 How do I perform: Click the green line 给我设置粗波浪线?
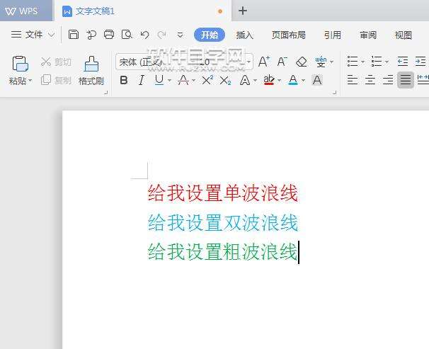pos(223,251)
